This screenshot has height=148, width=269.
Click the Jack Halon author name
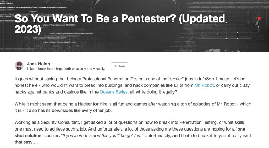tap(38, 63)
